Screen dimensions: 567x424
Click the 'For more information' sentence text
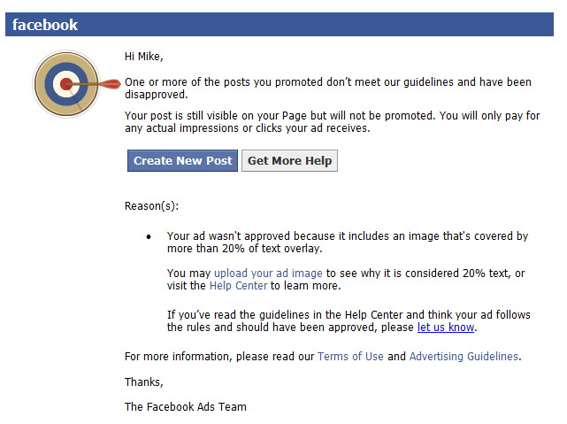(219, 357)
